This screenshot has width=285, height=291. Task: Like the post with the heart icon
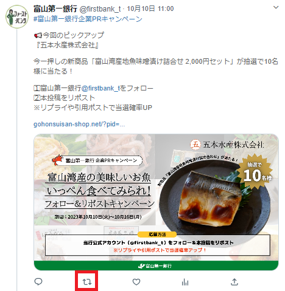(x=136, y=282)
